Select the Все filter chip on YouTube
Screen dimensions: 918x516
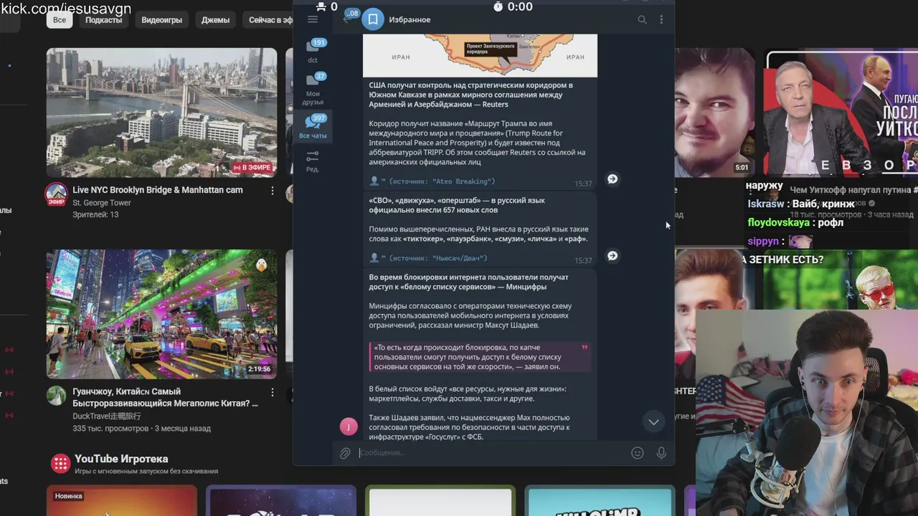[x=60, y=20]
